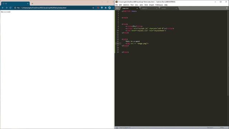The width and height of the screenshot is (229, 129).
Task: Open the tab list dropdown arrow
Action: (x=226, y=8)
